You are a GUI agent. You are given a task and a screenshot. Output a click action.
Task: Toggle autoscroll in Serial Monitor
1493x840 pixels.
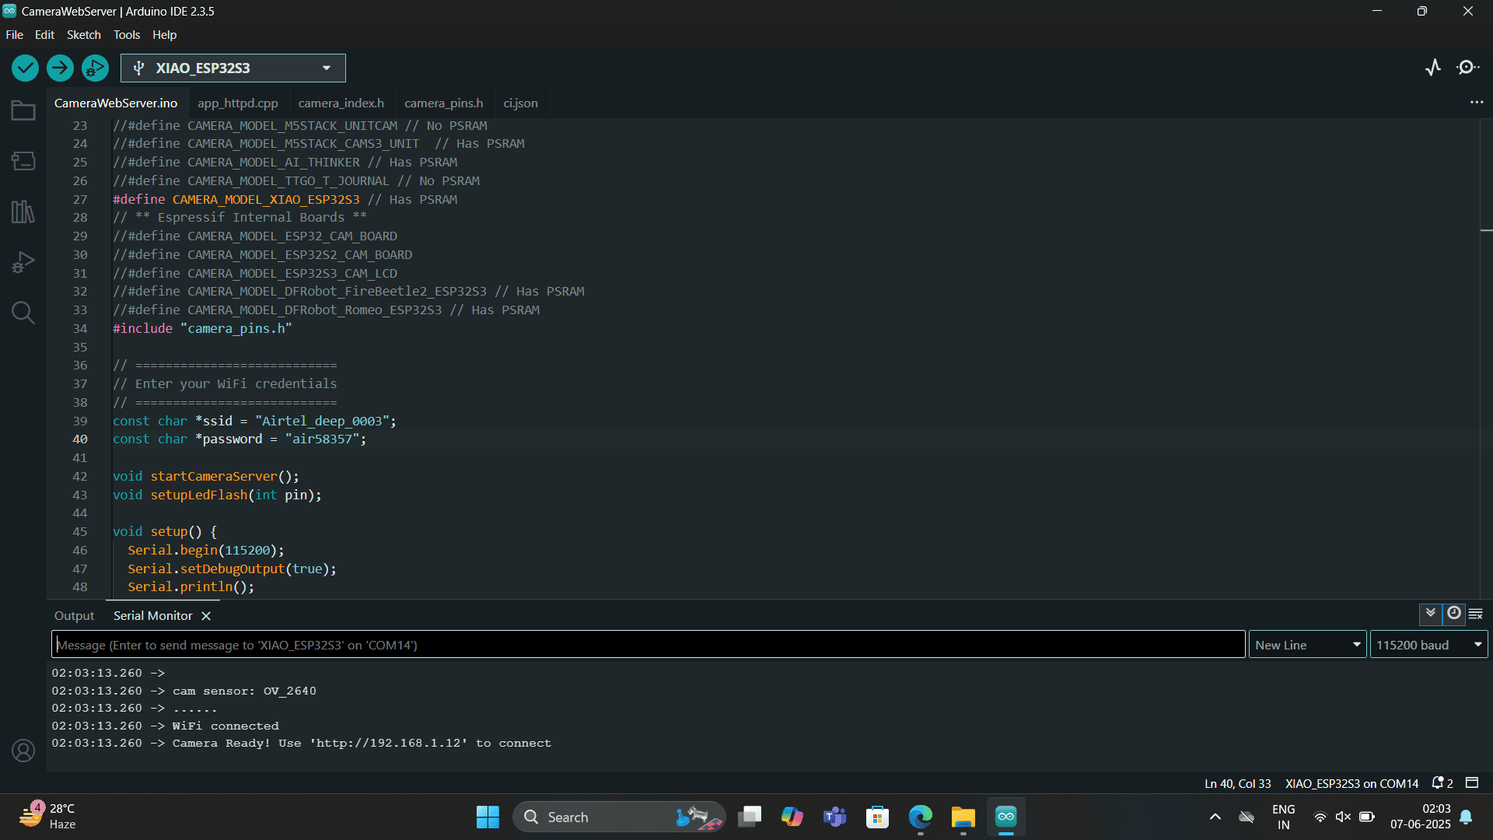click(x=1431, y=614)
